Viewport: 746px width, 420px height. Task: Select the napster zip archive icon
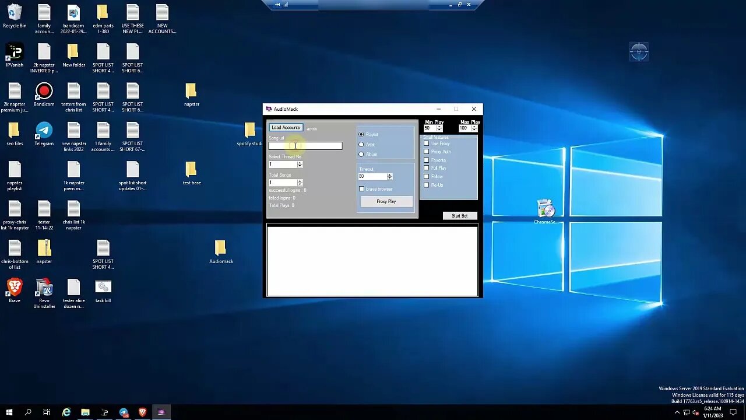pos(44,251)
